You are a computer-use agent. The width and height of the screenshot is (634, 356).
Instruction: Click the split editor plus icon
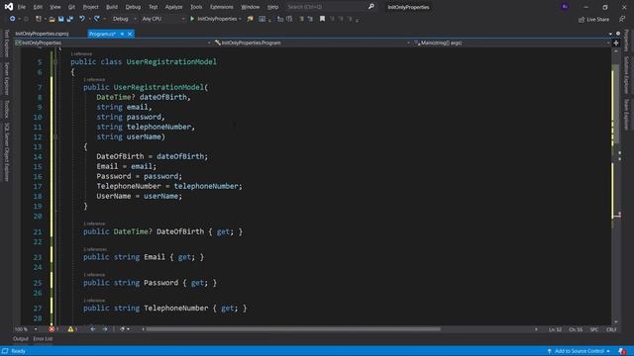(x=616, y=43)
